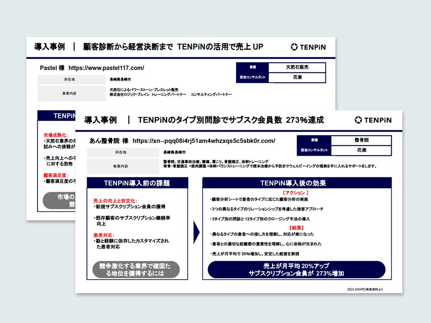The width and height of the screenshot is (431, 323).
Task: Click the '所在地' label on the back slide
Action: pos(72,79)
